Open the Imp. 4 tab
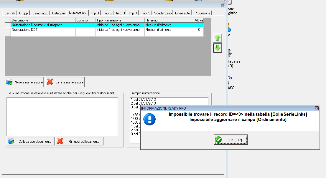Image resolution: width=326 pixels, height=178 pixels. [x=133, y=13]
